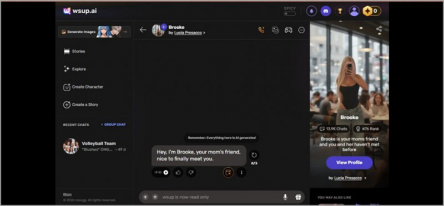
Task: Like Brooke's message with thumbs up
Action: pos(178,172)
